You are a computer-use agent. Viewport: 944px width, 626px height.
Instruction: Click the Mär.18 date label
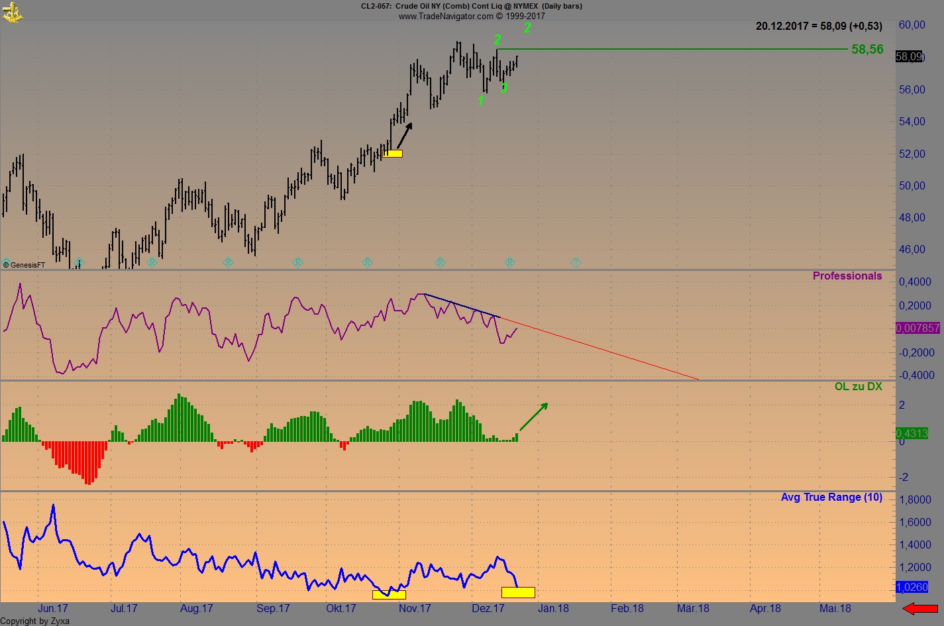(x=693, y=608)
